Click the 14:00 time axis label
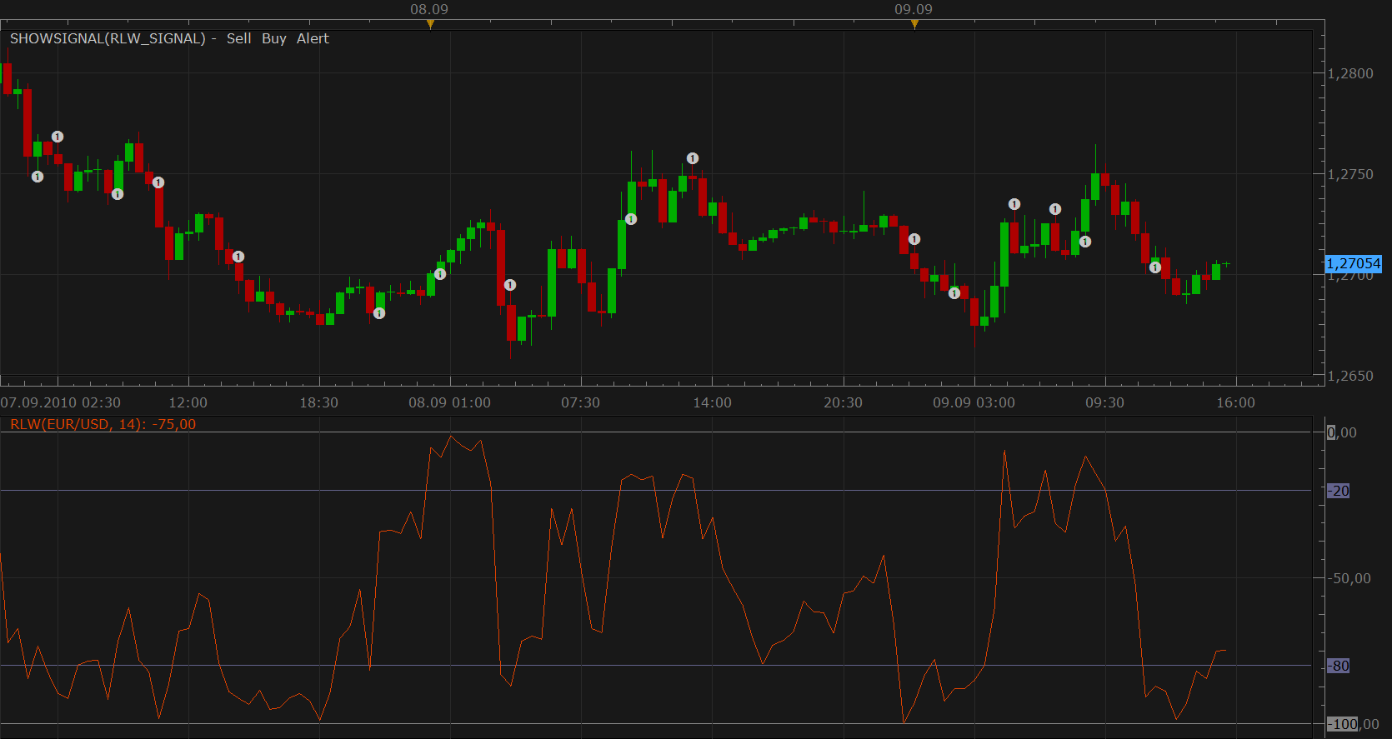 (713, 402)
